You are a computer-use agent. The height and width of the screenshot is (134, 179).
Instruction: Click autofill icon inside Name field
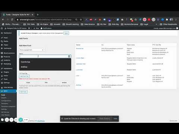pos(69,56)
